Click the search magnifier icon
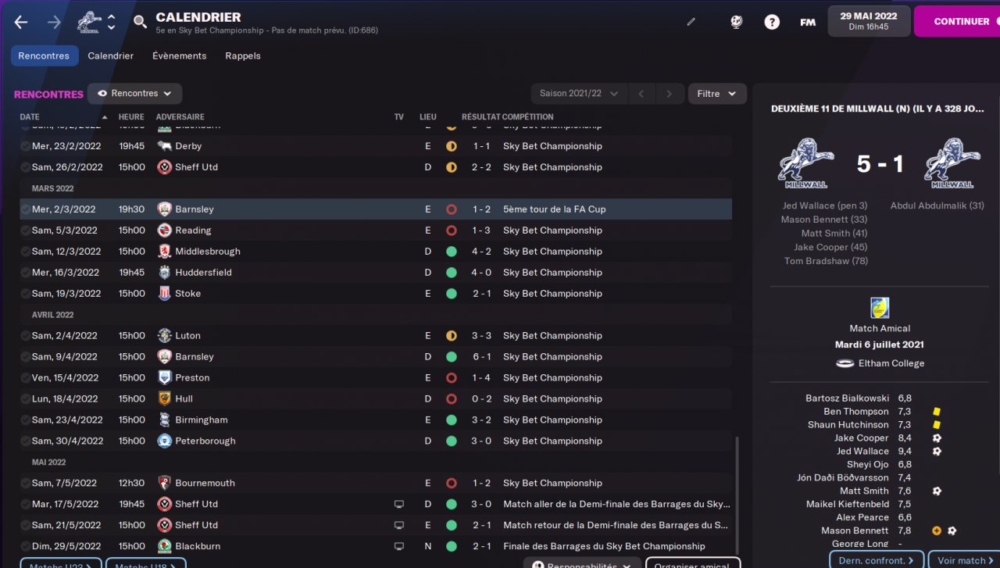The height and width of the screenshot is (568, 1000). tap(140, 22)
